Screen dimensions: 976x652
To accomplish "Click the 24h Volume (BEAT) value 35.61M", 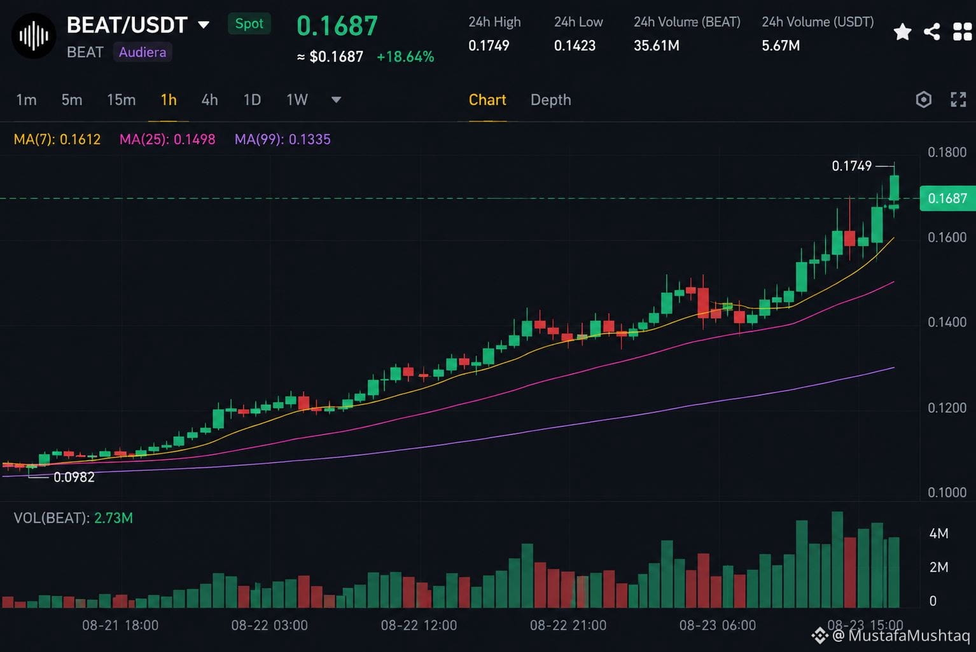I will [x=657, y=46].
